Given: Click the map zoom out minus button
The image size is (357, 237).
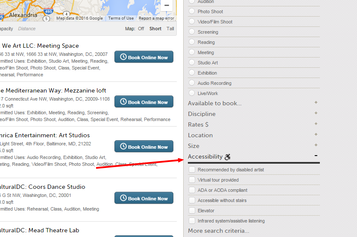Looking at the screenshot, I should coord(167,5).
